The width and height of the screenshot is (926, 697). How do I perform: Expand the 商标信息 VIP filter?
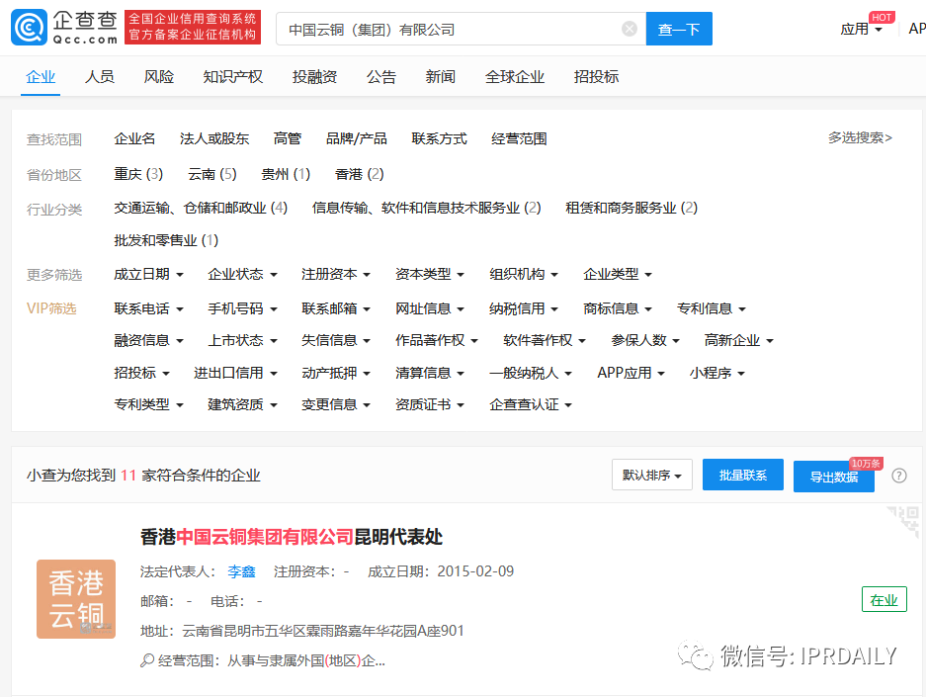tap(618, 308)
